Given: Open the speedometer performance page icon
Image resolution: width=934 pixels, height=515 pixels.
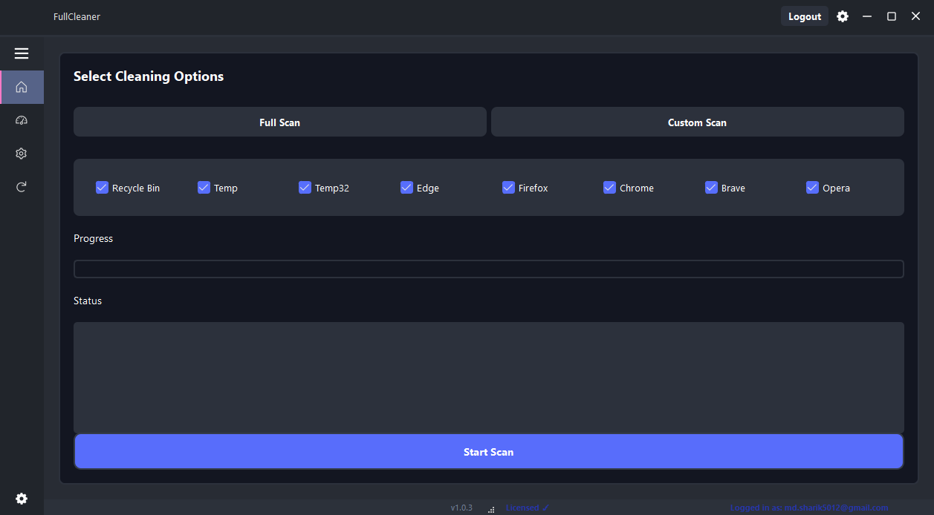Looking at the screenshot, I should point(22,120).
